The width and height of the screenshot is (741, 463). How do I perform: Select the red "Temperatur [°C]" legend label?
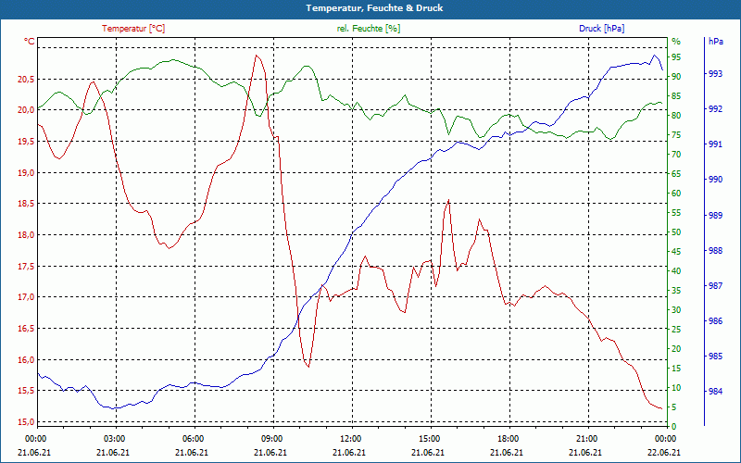point(133,29)
